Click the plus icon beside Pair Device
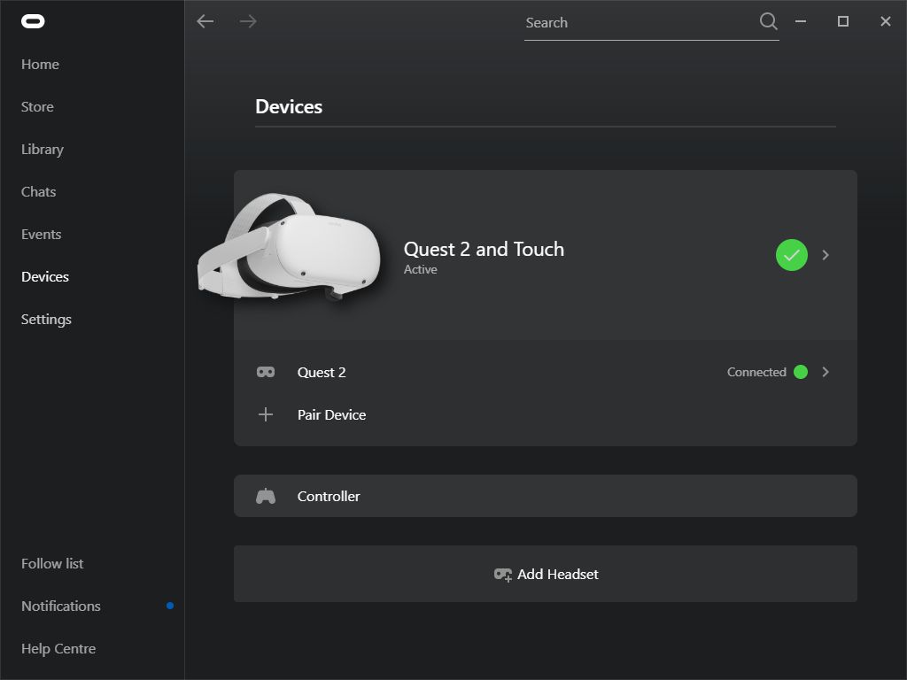Screen dimensions: 907x680 pyautogui.click(x=266, y=414)
